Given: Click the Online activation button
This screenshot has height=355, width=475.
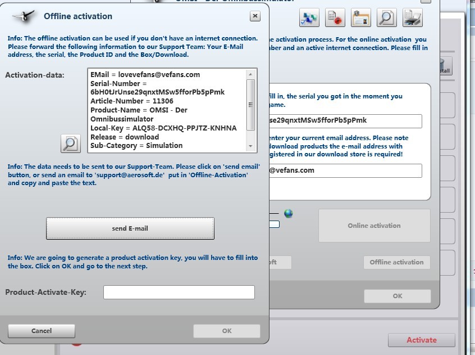Looking at the screenshot, I should (x=374, y=226).
